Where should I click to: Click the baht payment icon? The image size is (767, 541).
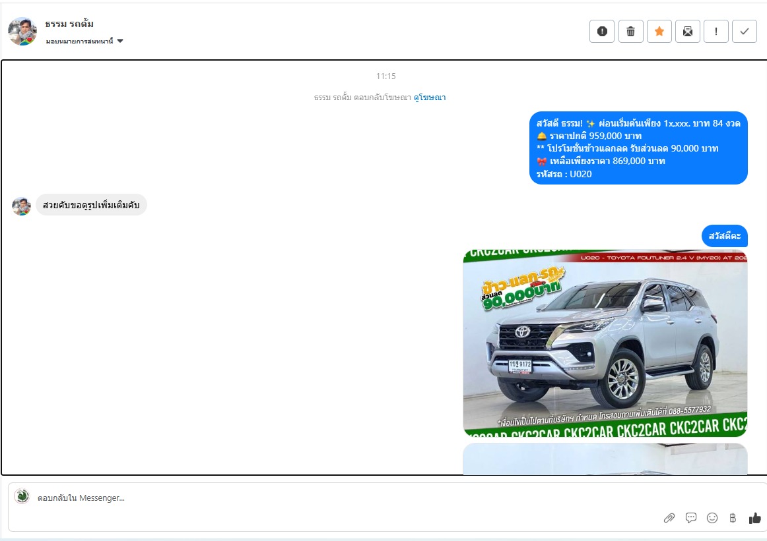(x=733, y=518)
